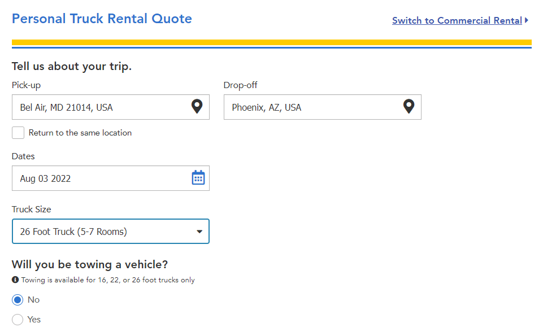
Task: Click arrow icon beside Switch to Commercial Rental
Action: tap(527, 20)
